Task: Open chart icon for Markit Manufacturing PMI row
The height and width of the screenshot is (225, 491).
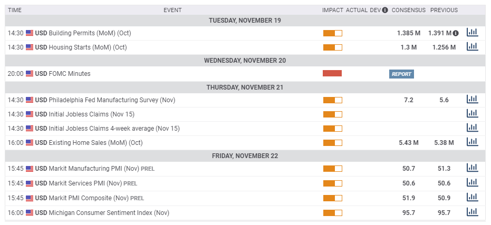Action: point(472,168)
